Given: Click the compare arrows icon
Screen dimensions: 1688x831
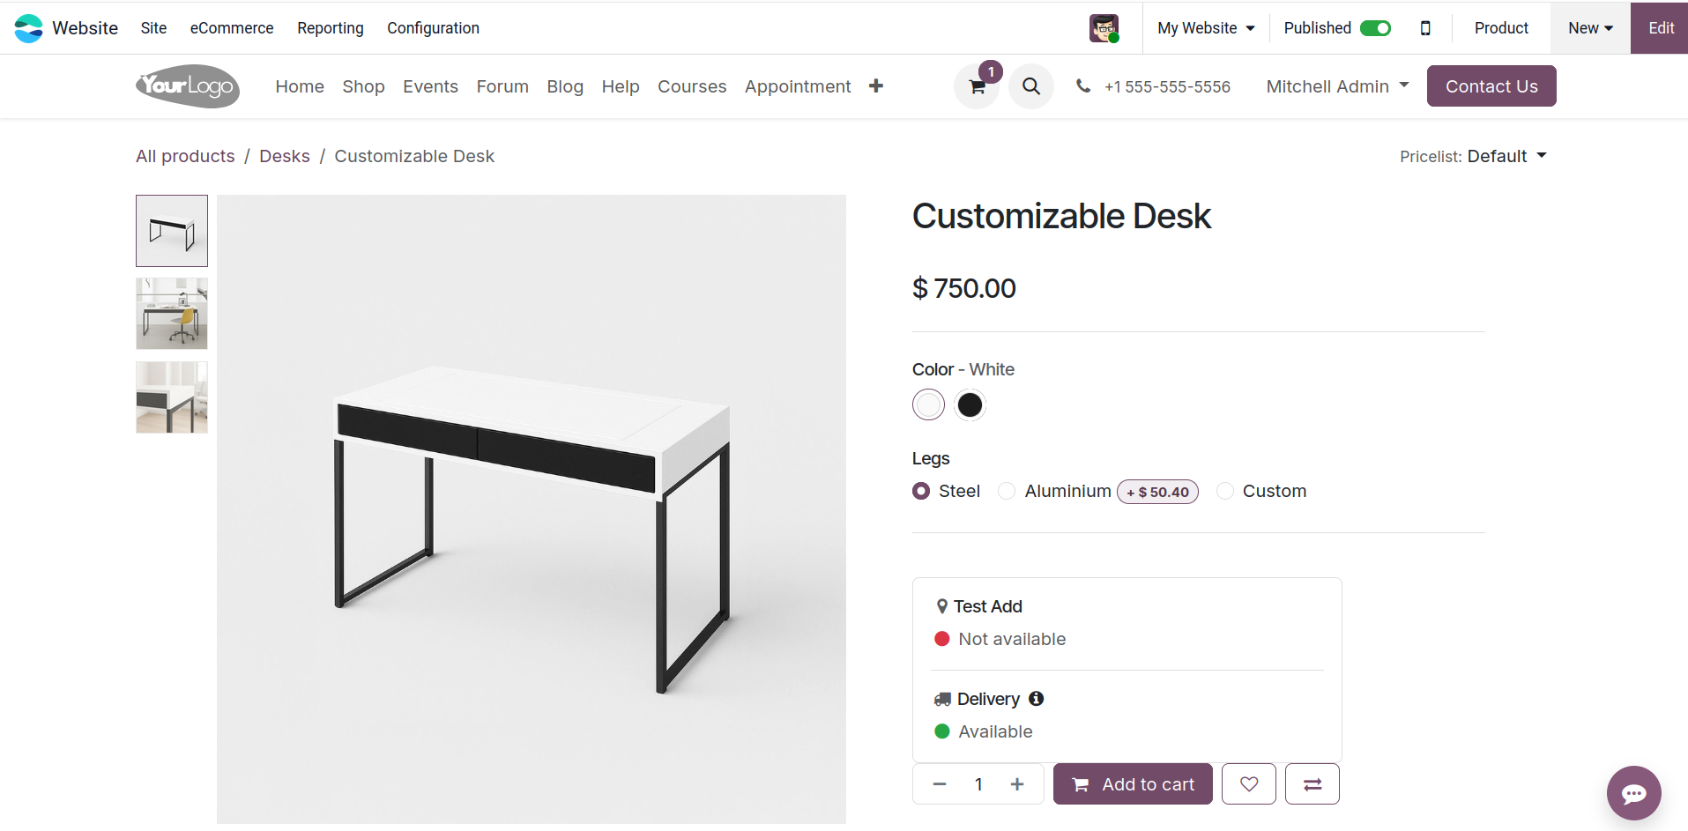Looking at the screenshot, I should click(1312, 783).
